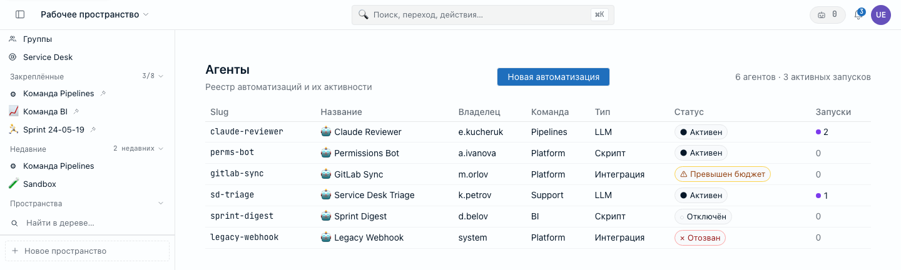Open the Рабочее пространство workspace dropdown
901x270 pixels.
click(94, 14)
